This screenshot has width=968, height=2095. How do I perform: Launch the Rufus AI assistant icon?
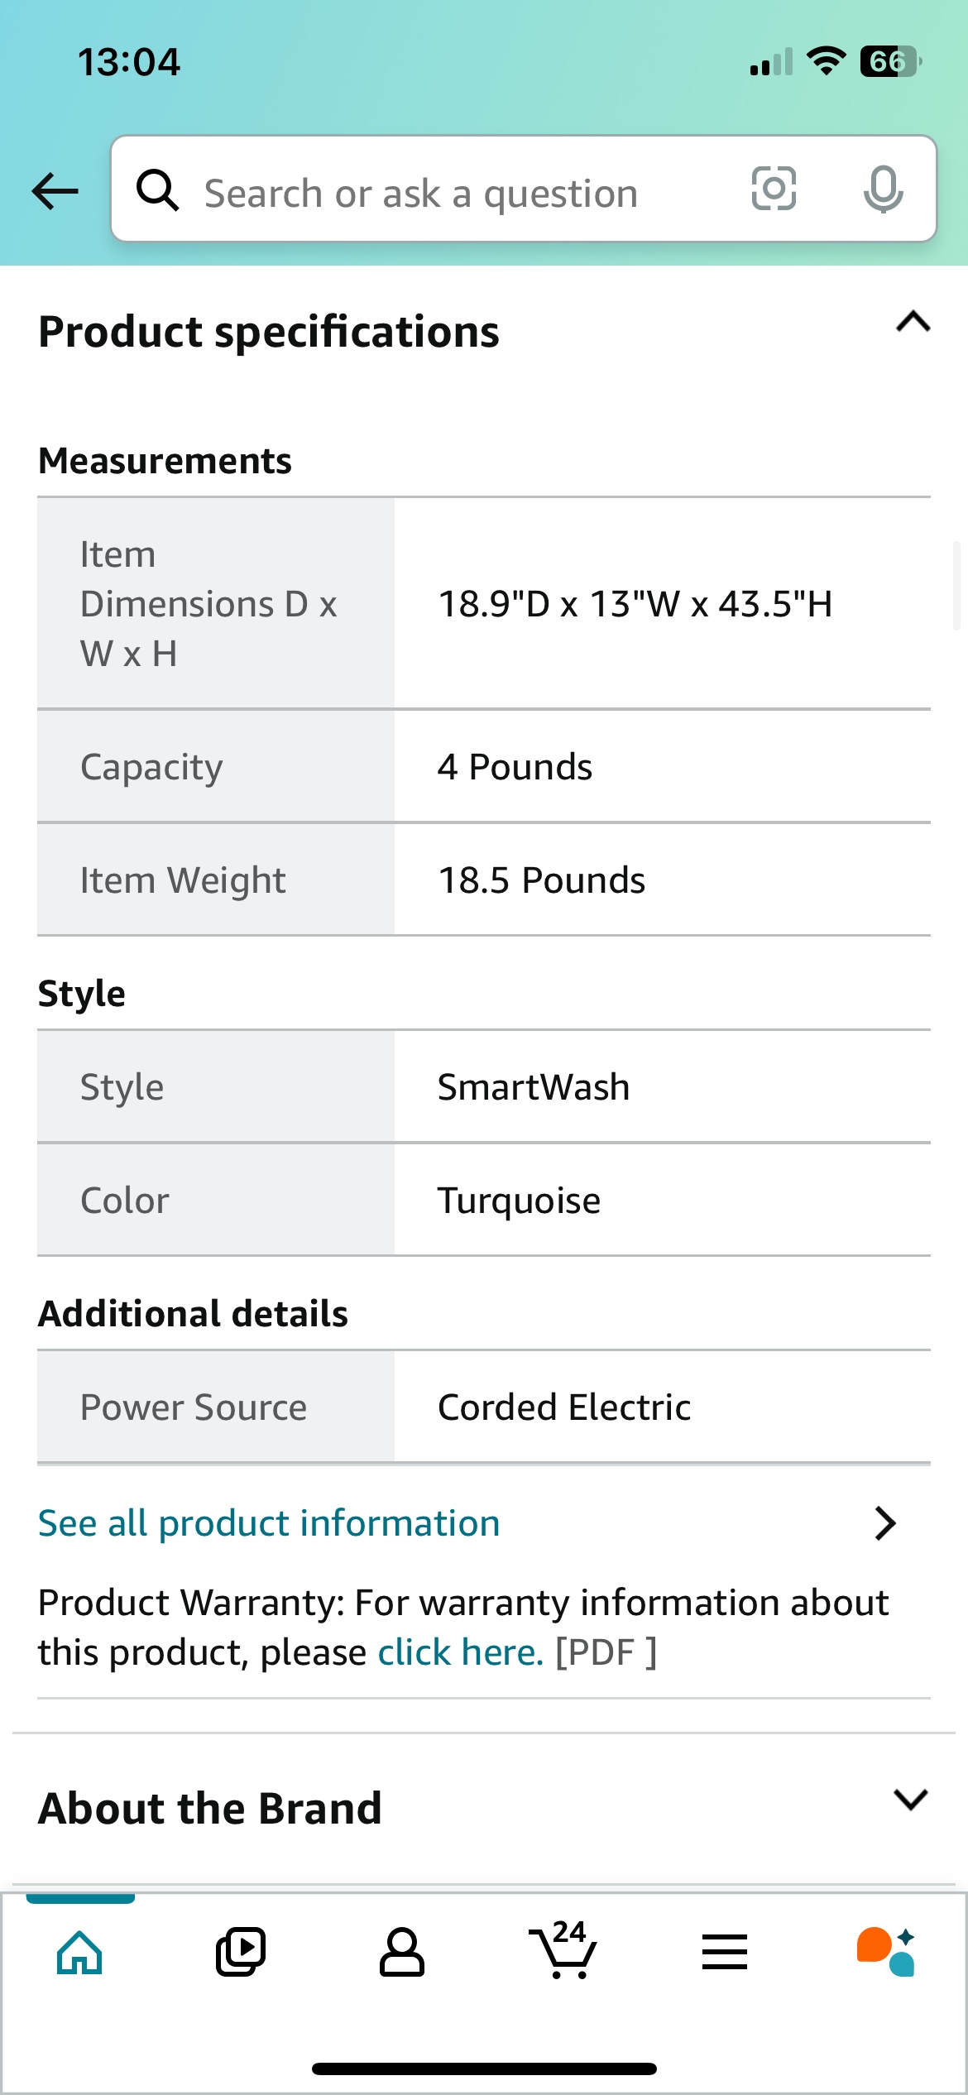coord(886,1953)
